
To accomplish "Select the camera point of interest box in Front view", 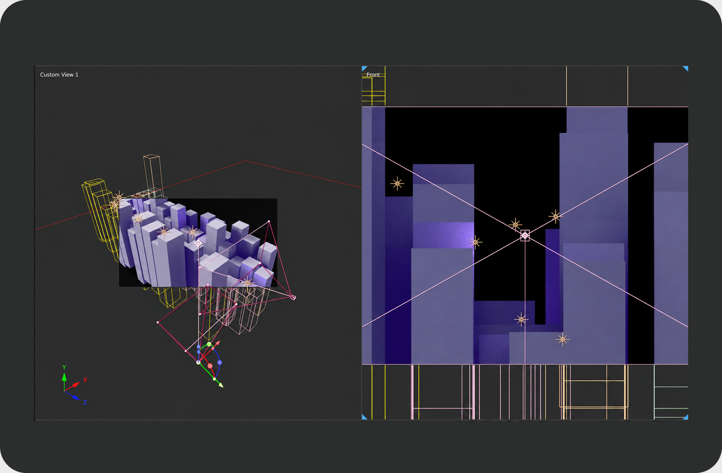I will [525, 235].
